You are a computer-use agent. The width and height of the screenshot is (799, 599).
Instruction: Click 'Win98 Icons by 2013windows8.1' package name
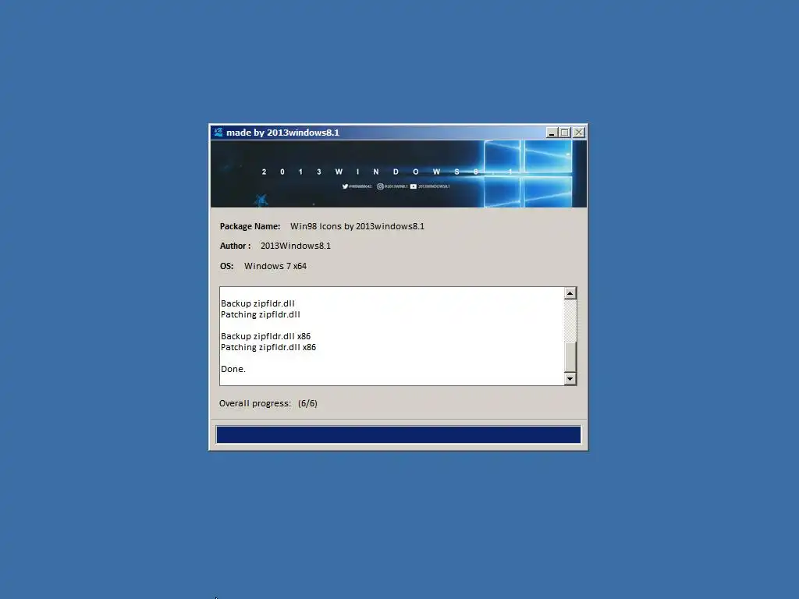click(x=357, y=226)
